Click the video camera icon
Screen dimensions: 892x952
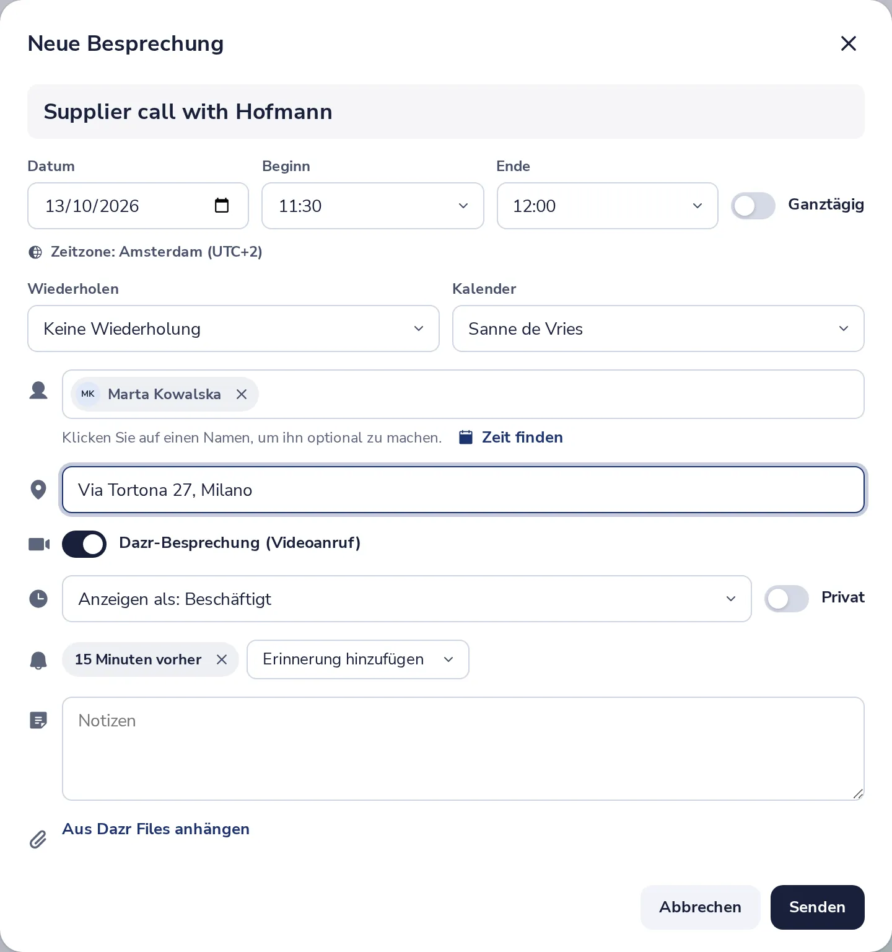click(x=39, y=544)
